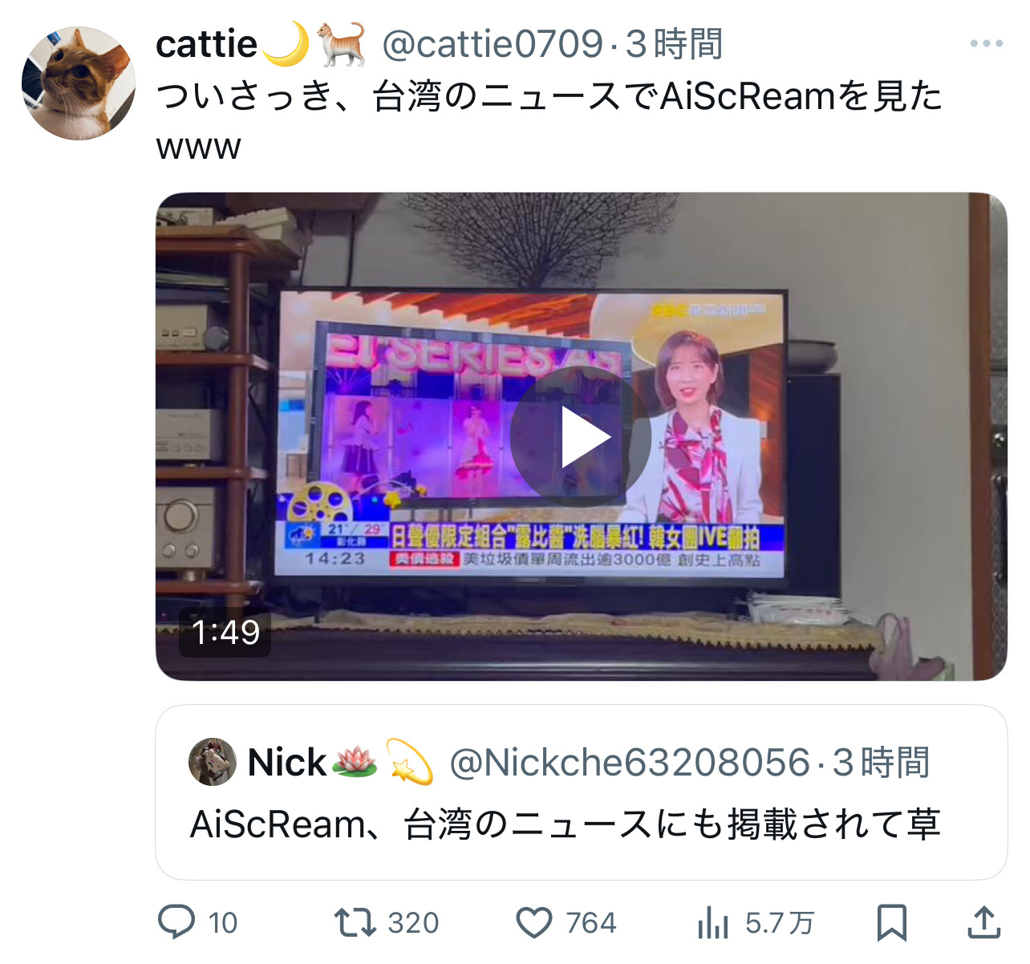Click the retweet arrows icon
1030x964 pixels.
coord(355,922)
